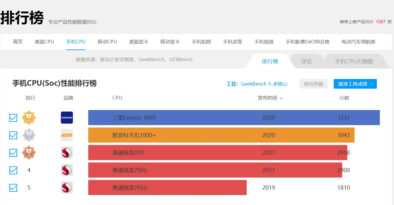
Task: Sort by 发布时间 column header
Action: coord(270,98)
